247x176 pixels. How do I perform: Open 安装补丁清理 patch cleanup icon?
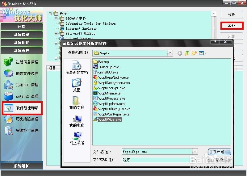click(x=9, y=131)
